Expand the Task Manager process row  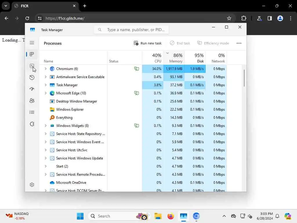46,85
